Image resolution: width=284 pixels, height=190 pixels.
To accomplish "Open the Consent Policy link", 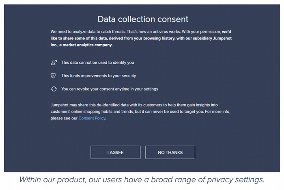I will click(x=92, y=118).
